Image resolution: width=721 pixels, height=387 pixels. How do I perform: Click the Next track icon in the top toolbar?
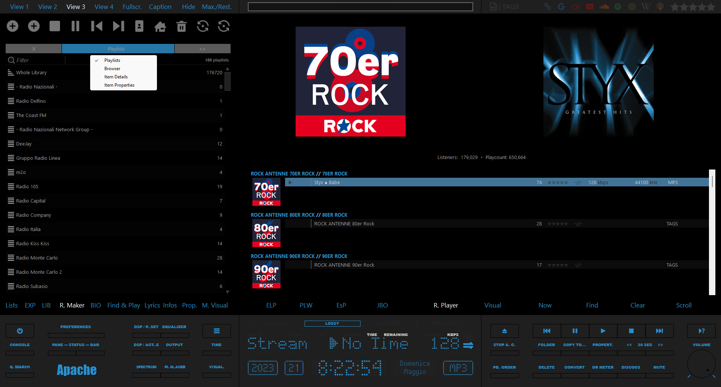tap(118, 26)
